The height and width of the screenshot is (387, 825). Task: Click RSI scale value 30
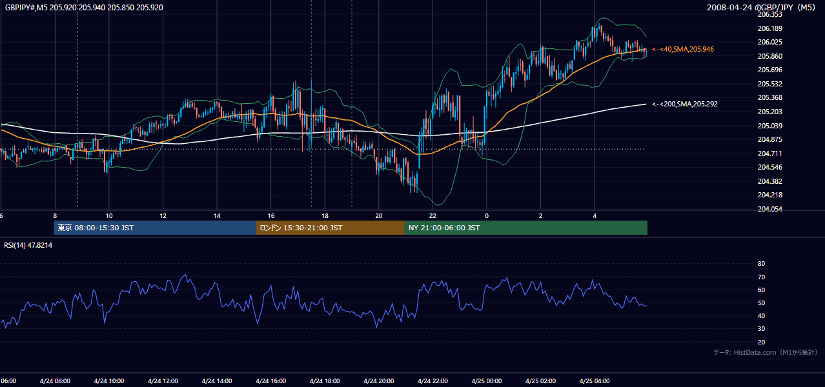click(761, 329)
